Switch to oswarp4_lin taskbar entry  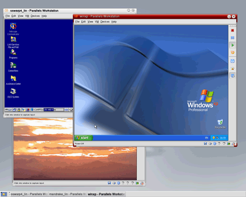coord(28,194)
